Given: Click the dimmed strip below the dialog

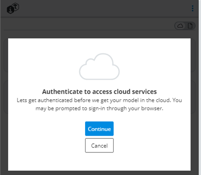Looking at the screenshot, I should 99,173.
